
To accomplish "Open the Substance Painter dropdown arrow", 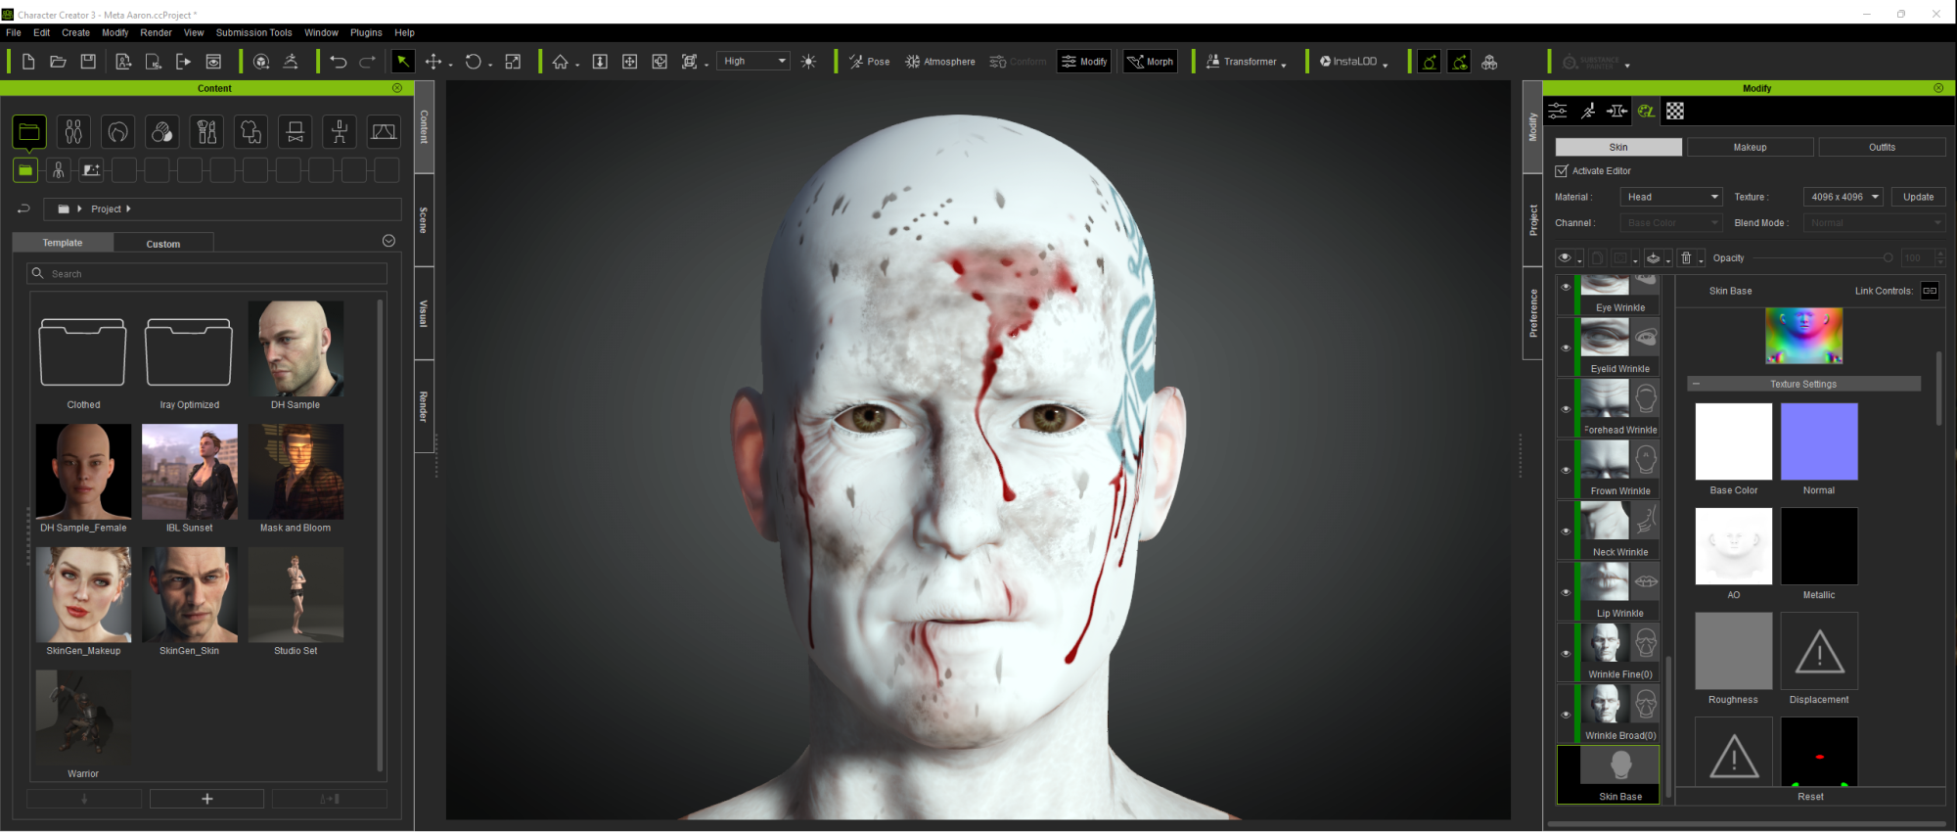I will click(x=1627, y=65).
